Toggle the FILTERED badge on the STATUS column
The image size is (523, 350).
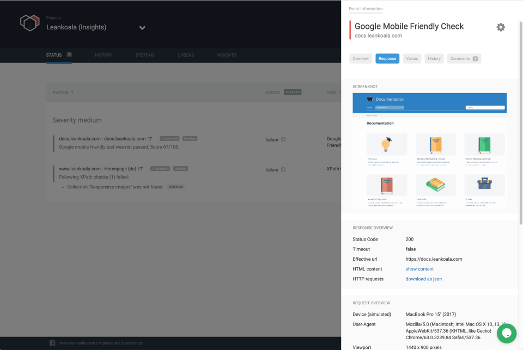pos(293,92)
